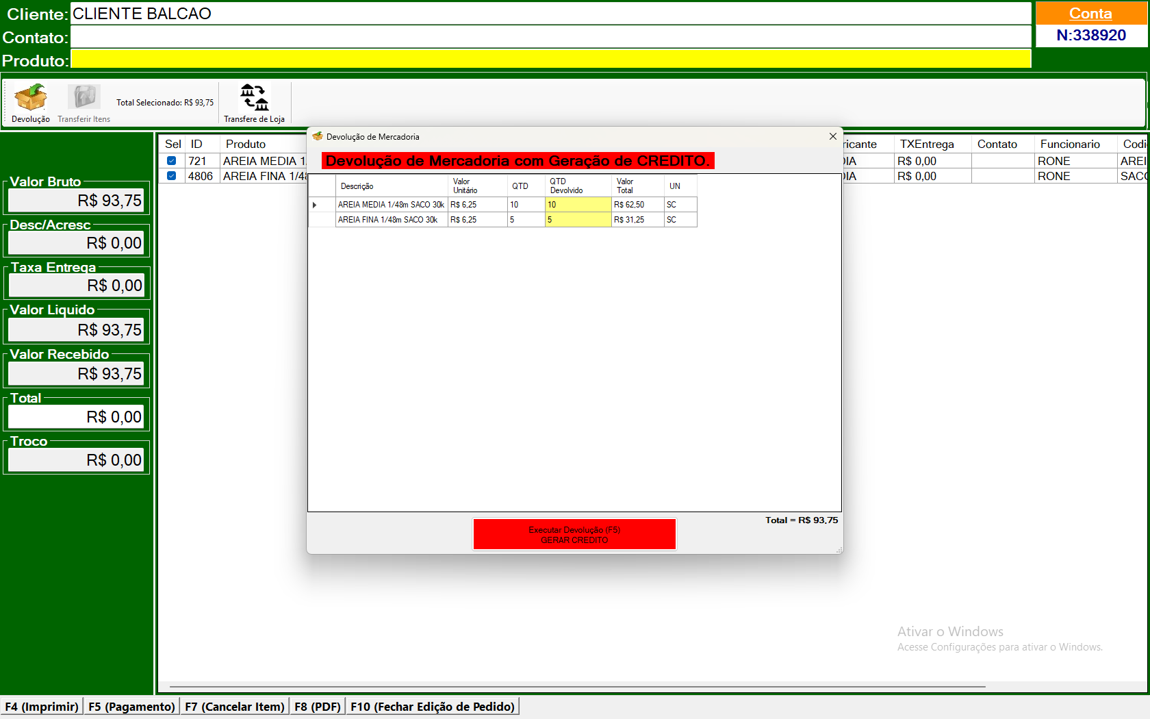The height and width of the screenshot is (719, 1150).
Task: Click the Devolução box icon
Action: pos(31,98)
